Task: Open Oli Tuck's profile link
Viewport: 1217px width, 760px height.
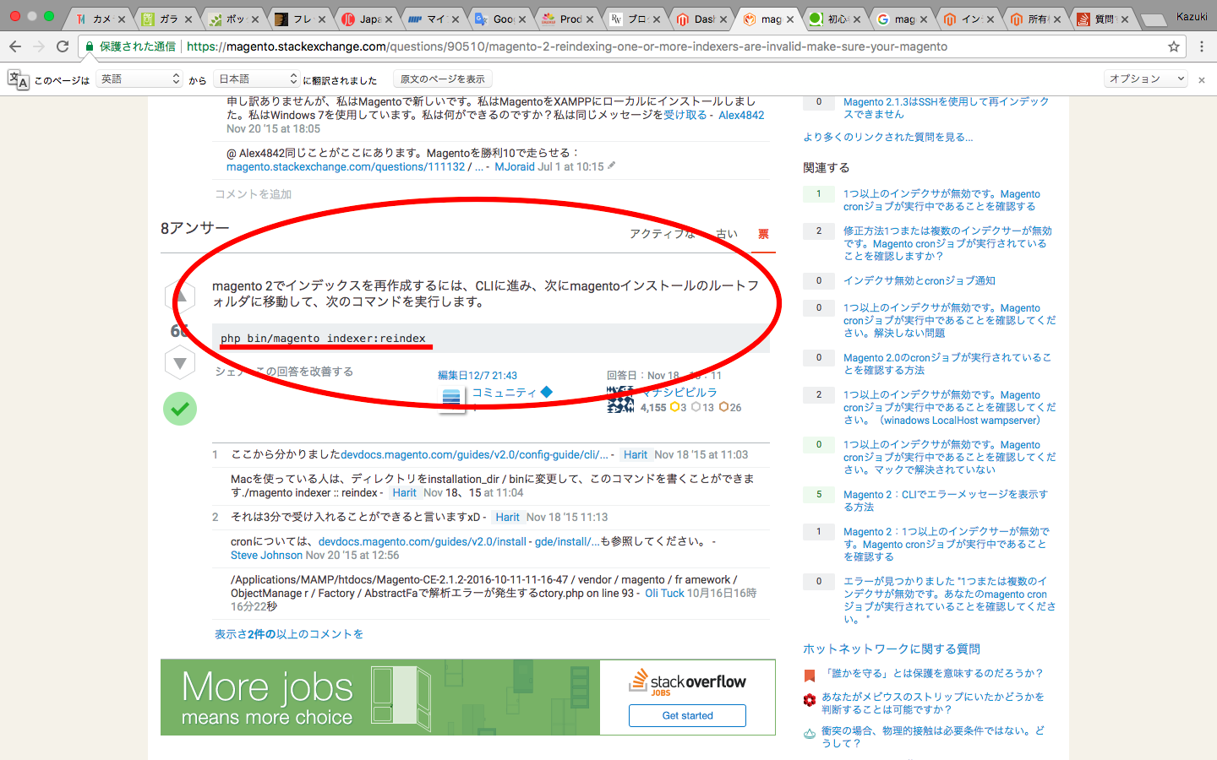Action: pyautogui.click(x=664, y=594)
